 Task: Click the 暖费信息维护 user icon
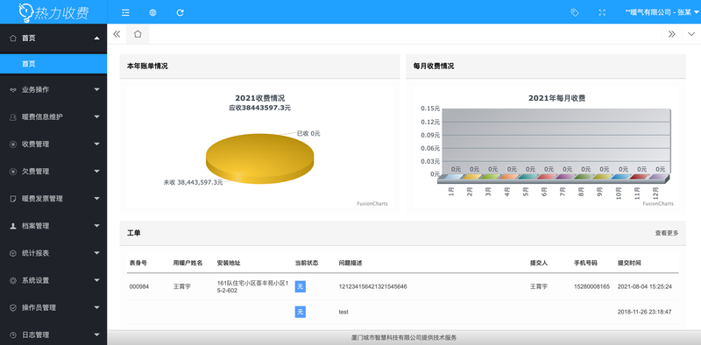point(13,117)
